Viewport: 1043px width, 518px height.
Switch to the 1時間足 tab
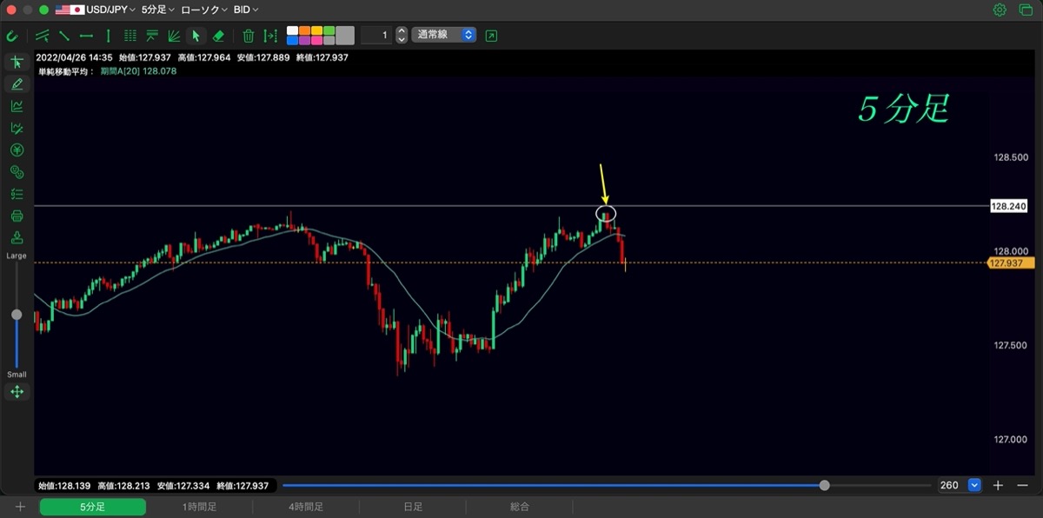199,507
